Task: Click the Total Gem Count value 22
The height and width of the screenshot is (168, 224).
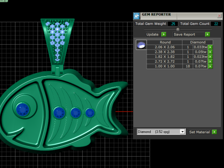Action: (x=216, y=24)
